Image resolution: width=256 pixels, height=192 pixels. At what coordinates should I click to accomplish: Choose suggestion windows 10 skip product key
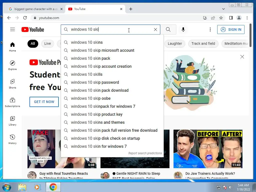pyautogui.click(x=112, y=114)
